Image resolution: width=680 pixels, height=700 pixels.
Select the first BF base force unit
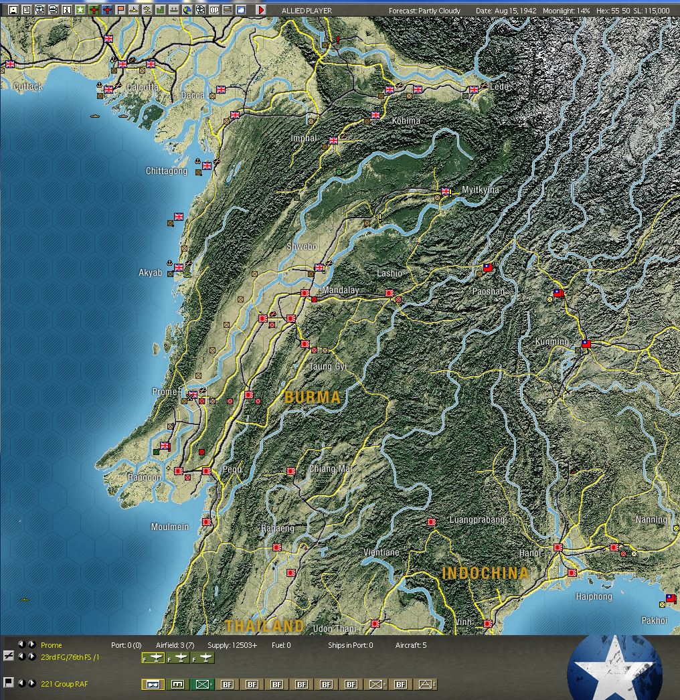[228, 685]
